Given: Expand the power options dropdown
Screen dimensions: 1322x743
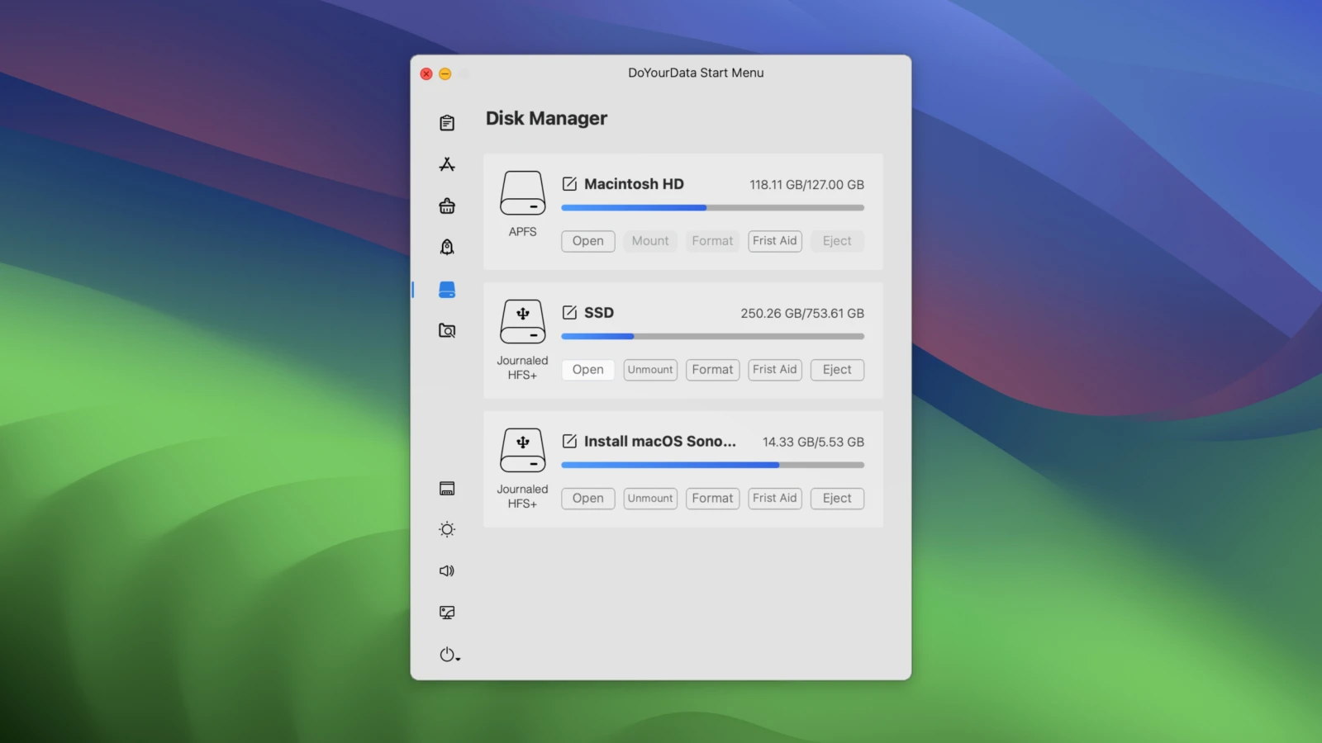Looking at the screenshot, I should [449, 655].
